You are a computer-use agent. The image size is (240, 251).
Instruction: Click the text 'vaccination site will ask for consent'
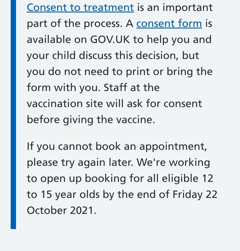(x=114, y=104)
